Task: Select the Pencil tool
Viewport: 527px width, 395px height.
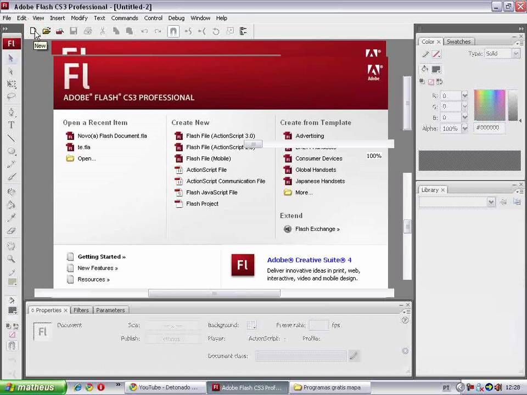Action: (x=11, y=164)
